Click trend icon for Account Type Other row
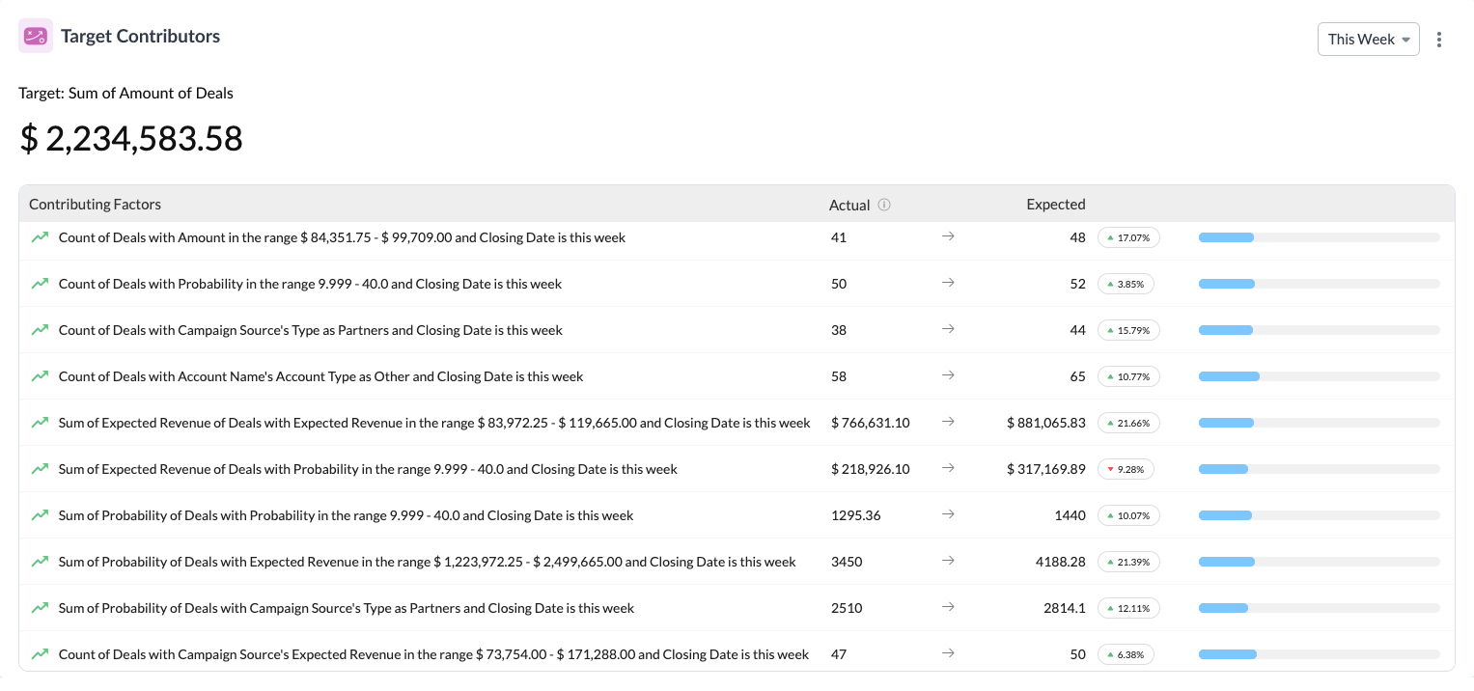The height and width of the screenshot is (691, 1474). 40,376
